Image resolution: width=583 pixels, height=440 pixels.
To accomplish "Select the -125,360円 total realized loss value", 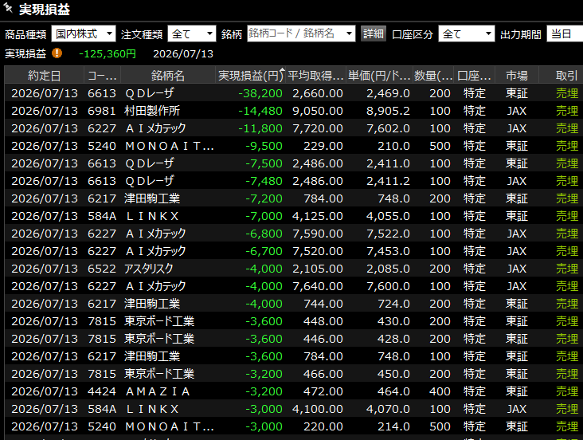I will pyautogui.click(x=108, y=54).
